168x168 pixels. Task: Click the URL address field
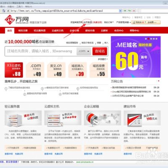click(63, 10)
